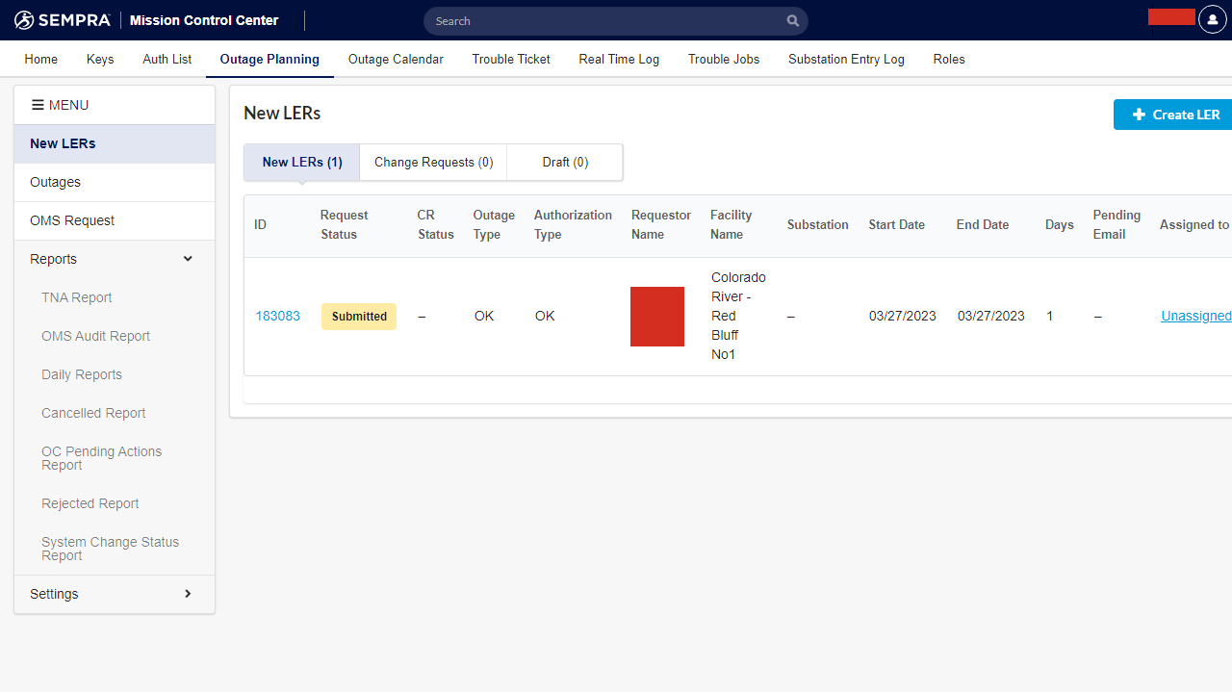Switch to the Draft tab
This screenshot has height=692, width=1232.
(565, 162)
